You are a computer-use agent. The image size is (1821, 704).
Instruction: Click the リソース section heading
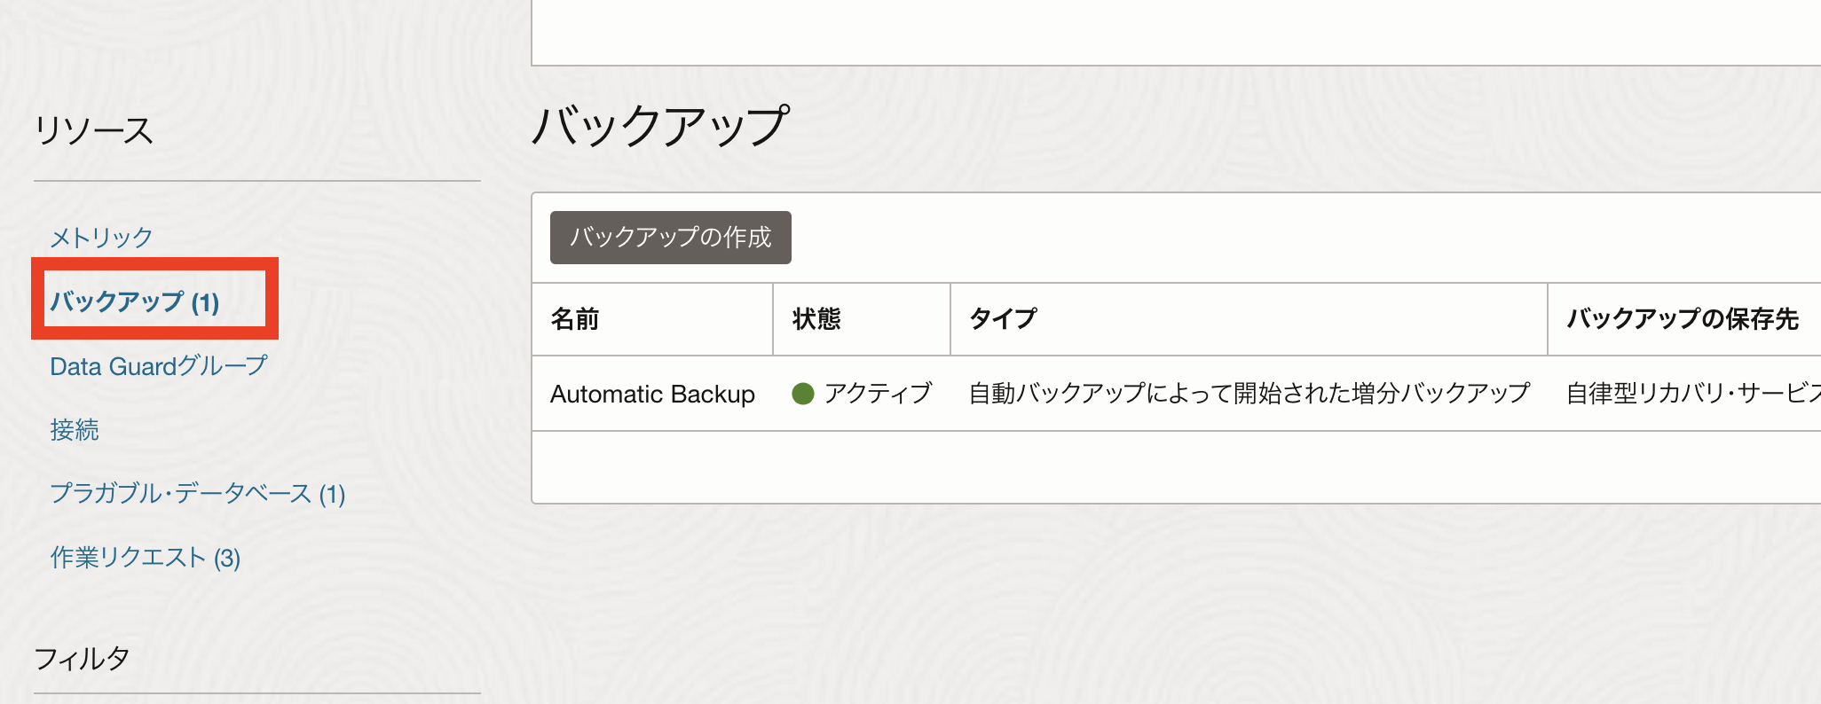point(94,131)
